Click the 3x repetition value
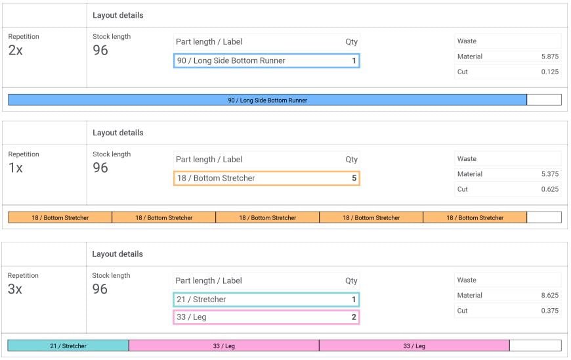The height and width of the screenshot is (360, 571). (x=16, y=289)
